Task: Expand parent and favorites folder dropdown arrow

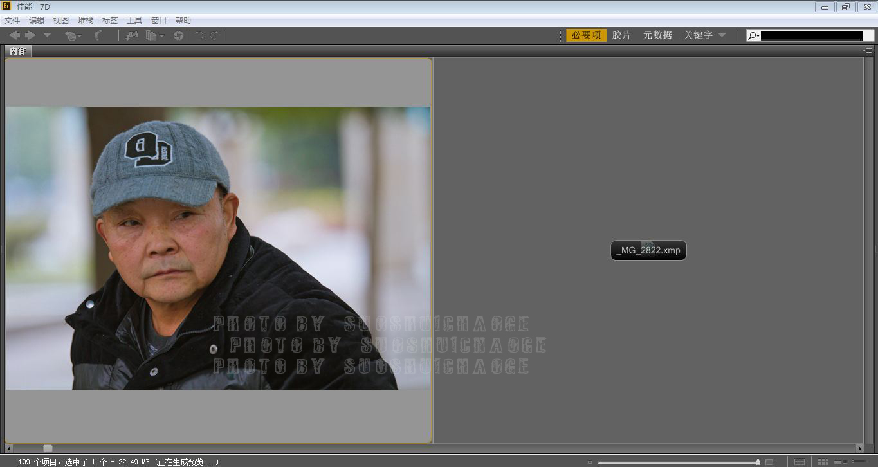Action: [47, 36]
